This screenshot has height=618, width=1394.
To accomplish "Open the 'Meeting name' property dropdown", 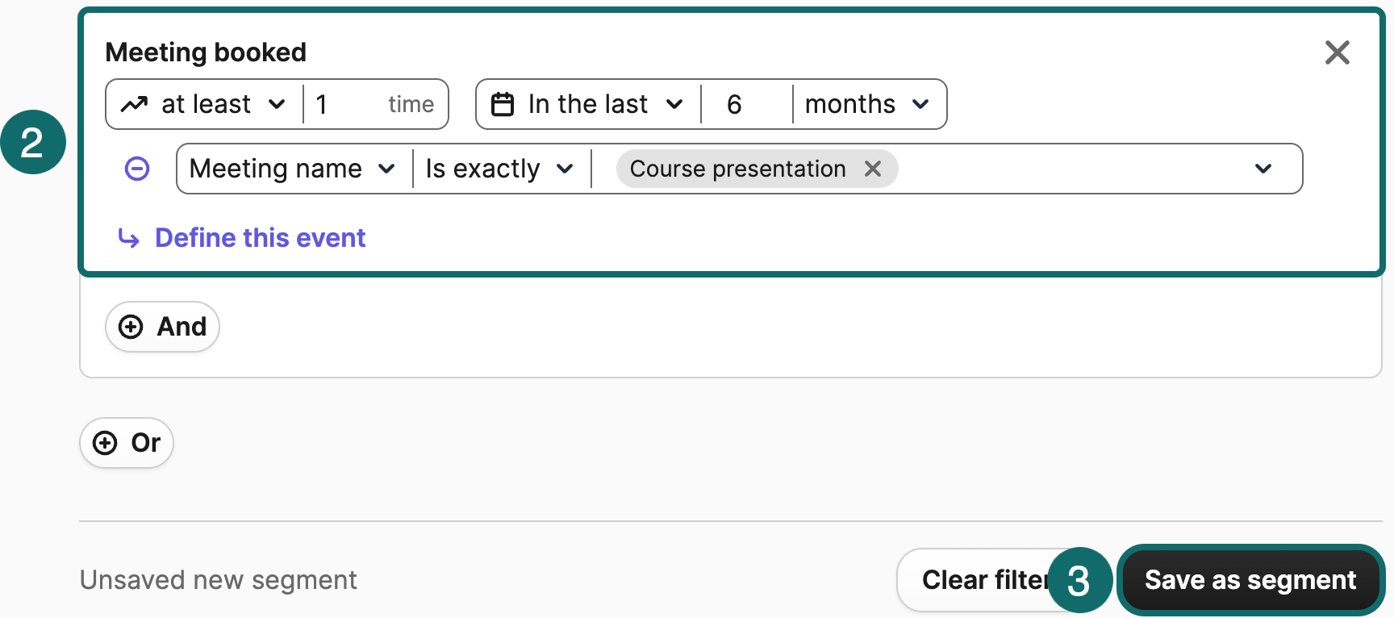I will pyautogui.click(x=292, y=169).
